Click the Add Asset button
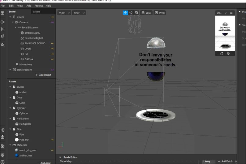Viewport: 246px width, 164px height. 44,163
